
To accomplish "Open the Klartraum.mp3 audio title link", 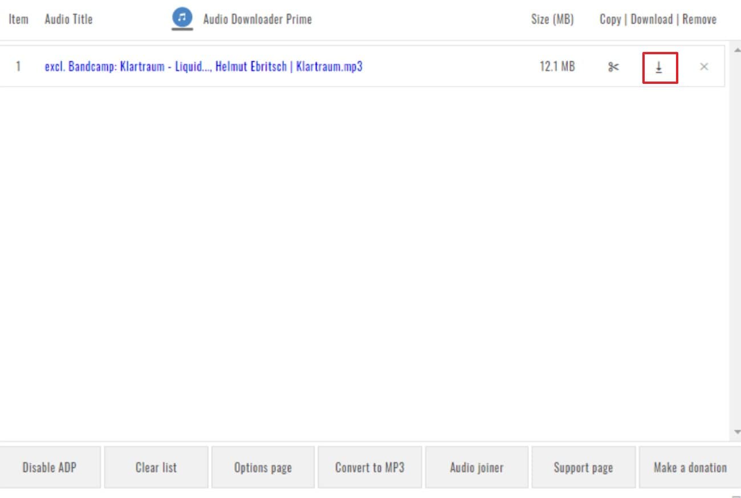I will 203,67.
